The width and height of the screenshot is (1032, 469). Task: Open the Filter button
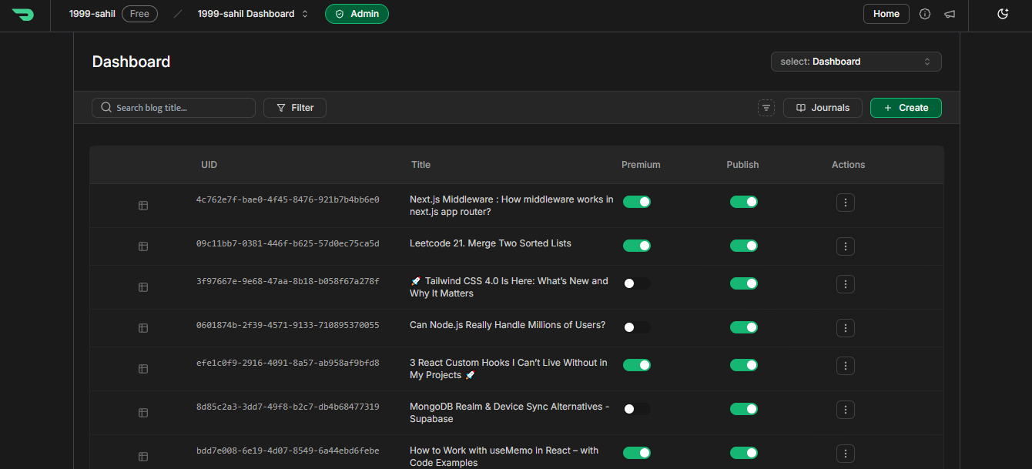[x=295, y=108]
